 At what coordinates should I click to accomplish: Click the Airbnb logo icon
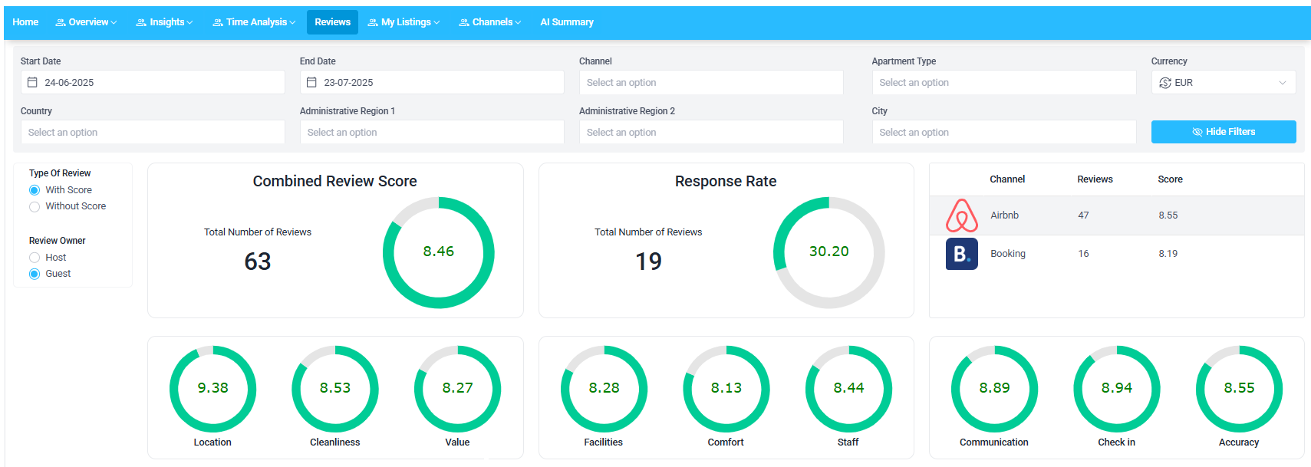click(x=961, y=215)
